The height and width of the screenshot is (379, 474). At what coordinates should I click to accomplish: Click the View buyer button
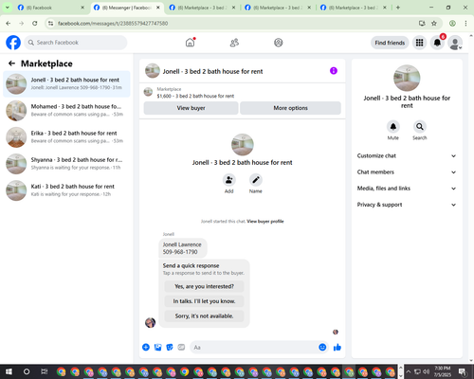tap(191, 108)
